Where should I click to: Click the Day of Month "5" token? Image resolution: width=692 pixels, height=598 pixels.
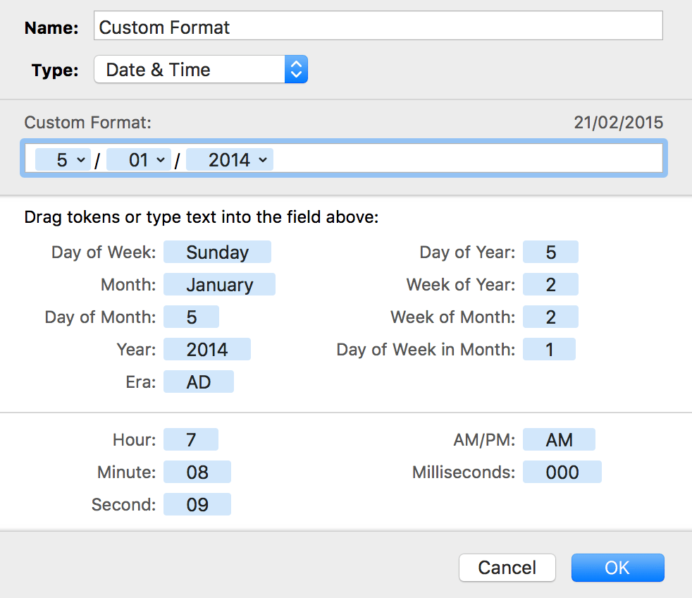pyautogui.click(x=191, y=317)
